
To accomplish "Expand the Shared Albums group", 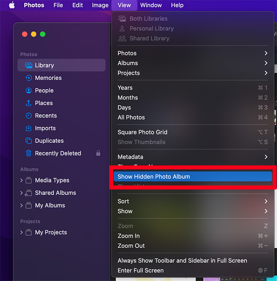I will pos(22,193).
